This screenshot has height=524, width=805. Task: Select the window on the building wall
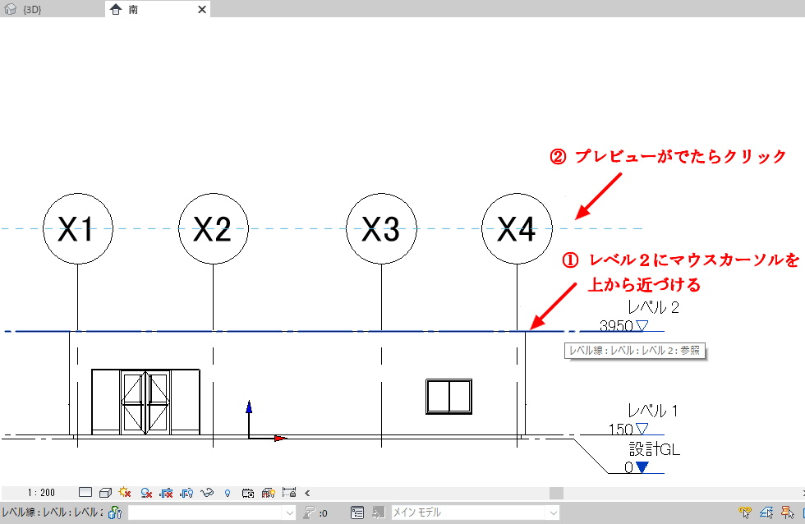tap(448, 396)
